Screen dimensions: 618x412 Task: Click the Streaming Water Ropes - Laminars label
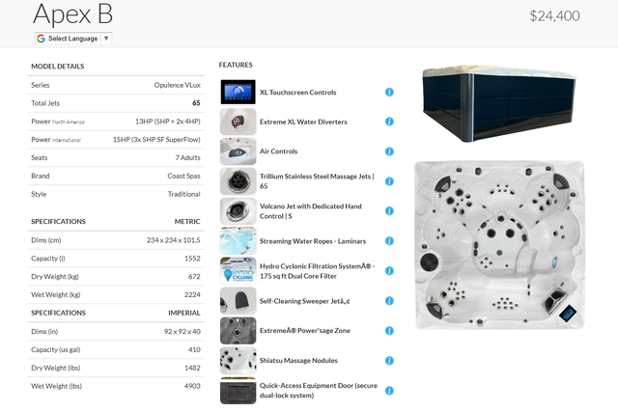[x=311, y=241]
